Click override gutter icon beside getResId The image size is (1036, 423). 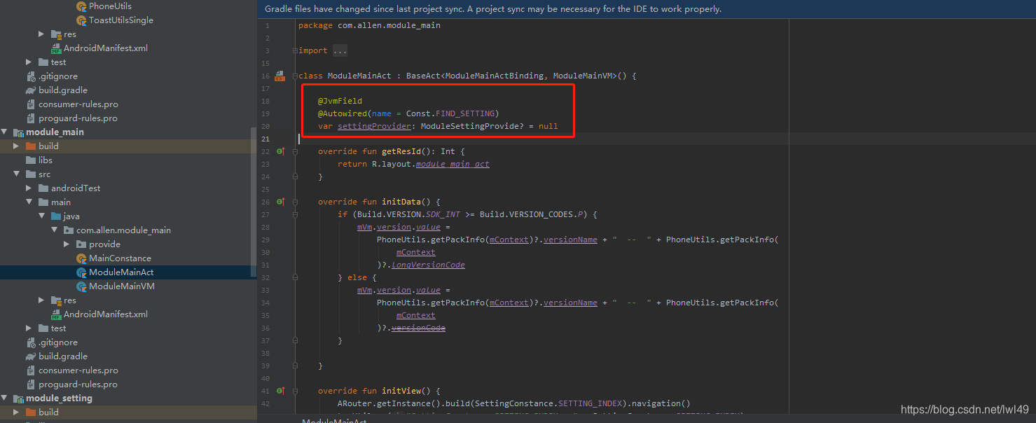click(280, 151)
